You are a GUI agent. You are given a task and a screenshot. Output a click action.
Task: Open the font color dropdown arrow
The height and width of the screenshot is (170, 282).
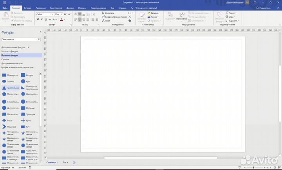tap(64, 20)
